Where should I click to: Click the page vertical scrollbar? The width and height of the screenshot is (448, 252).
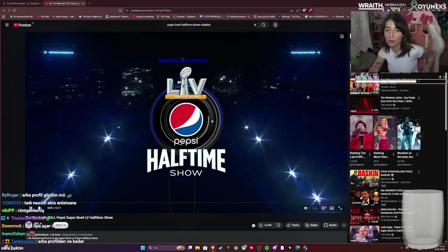click(x=446, y=101)
